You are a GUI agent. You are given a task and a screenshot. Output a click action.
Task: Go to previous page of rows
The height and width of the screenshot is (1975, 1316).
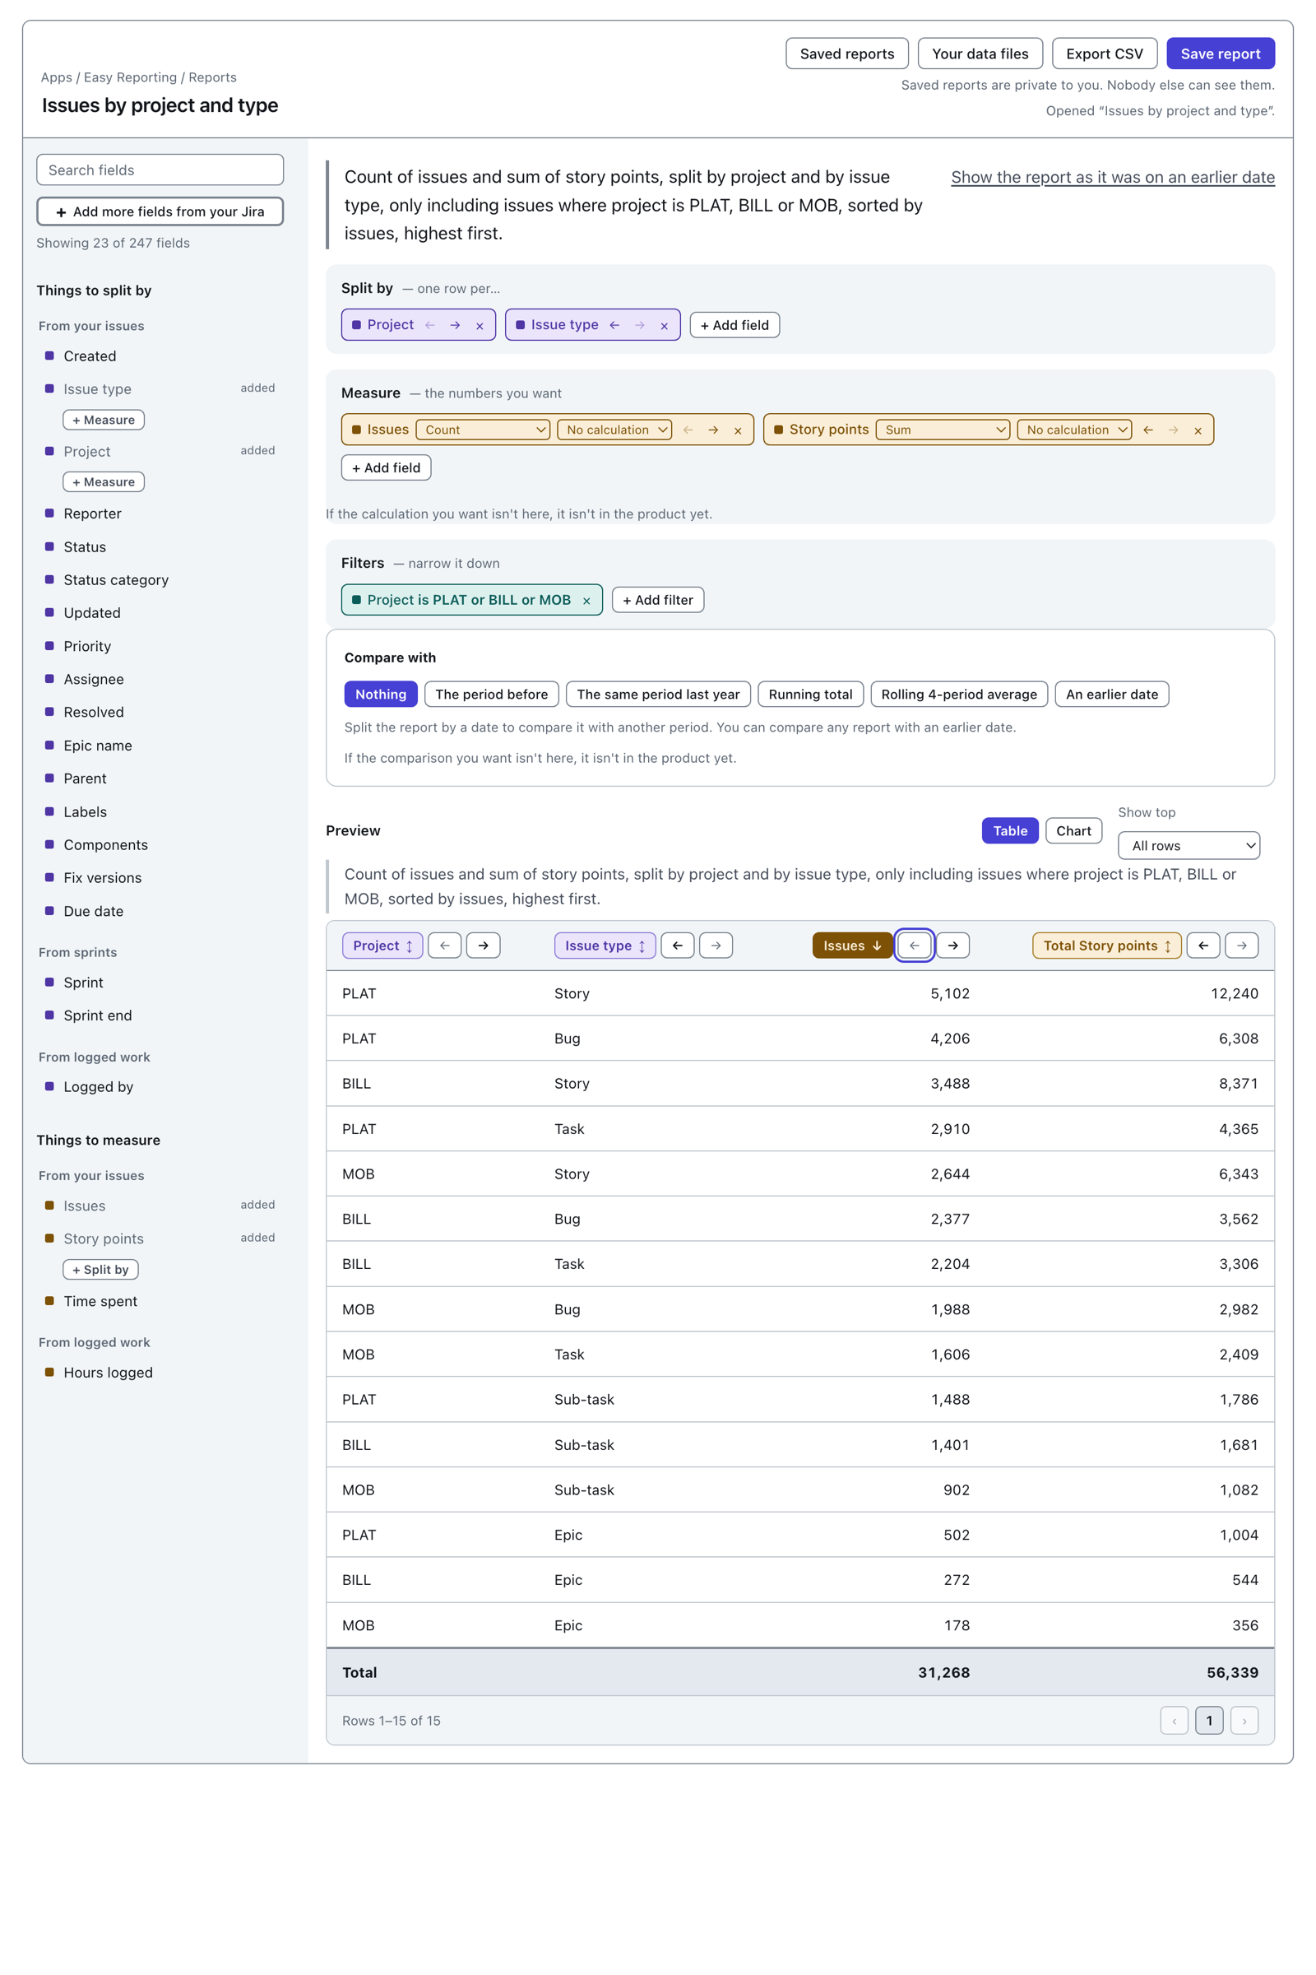[x=1175, y=1721]
